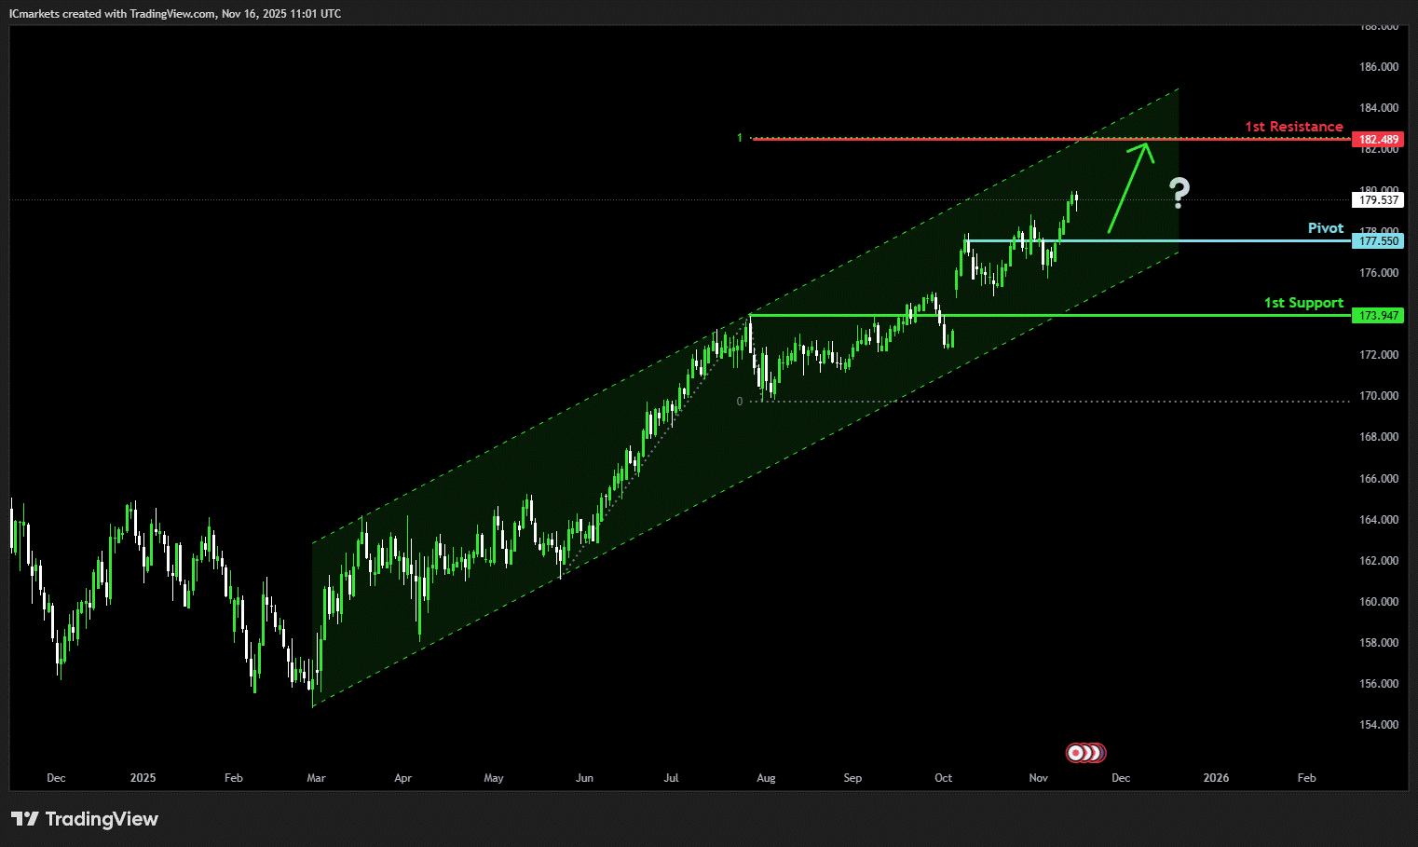Click the ICmarkets TradingView header text
1418x847 pixels.
click(175, 14)
